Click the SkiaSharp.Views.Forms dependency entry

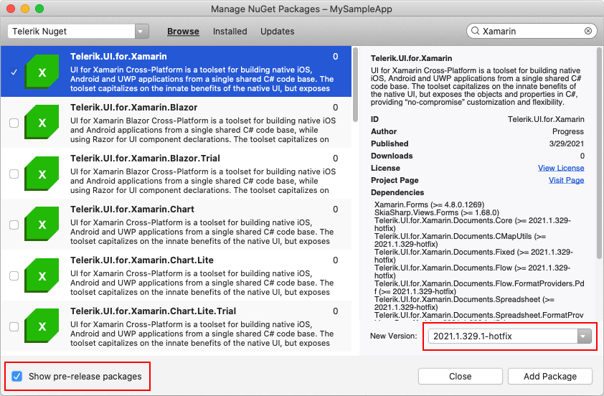pos(436,212)
